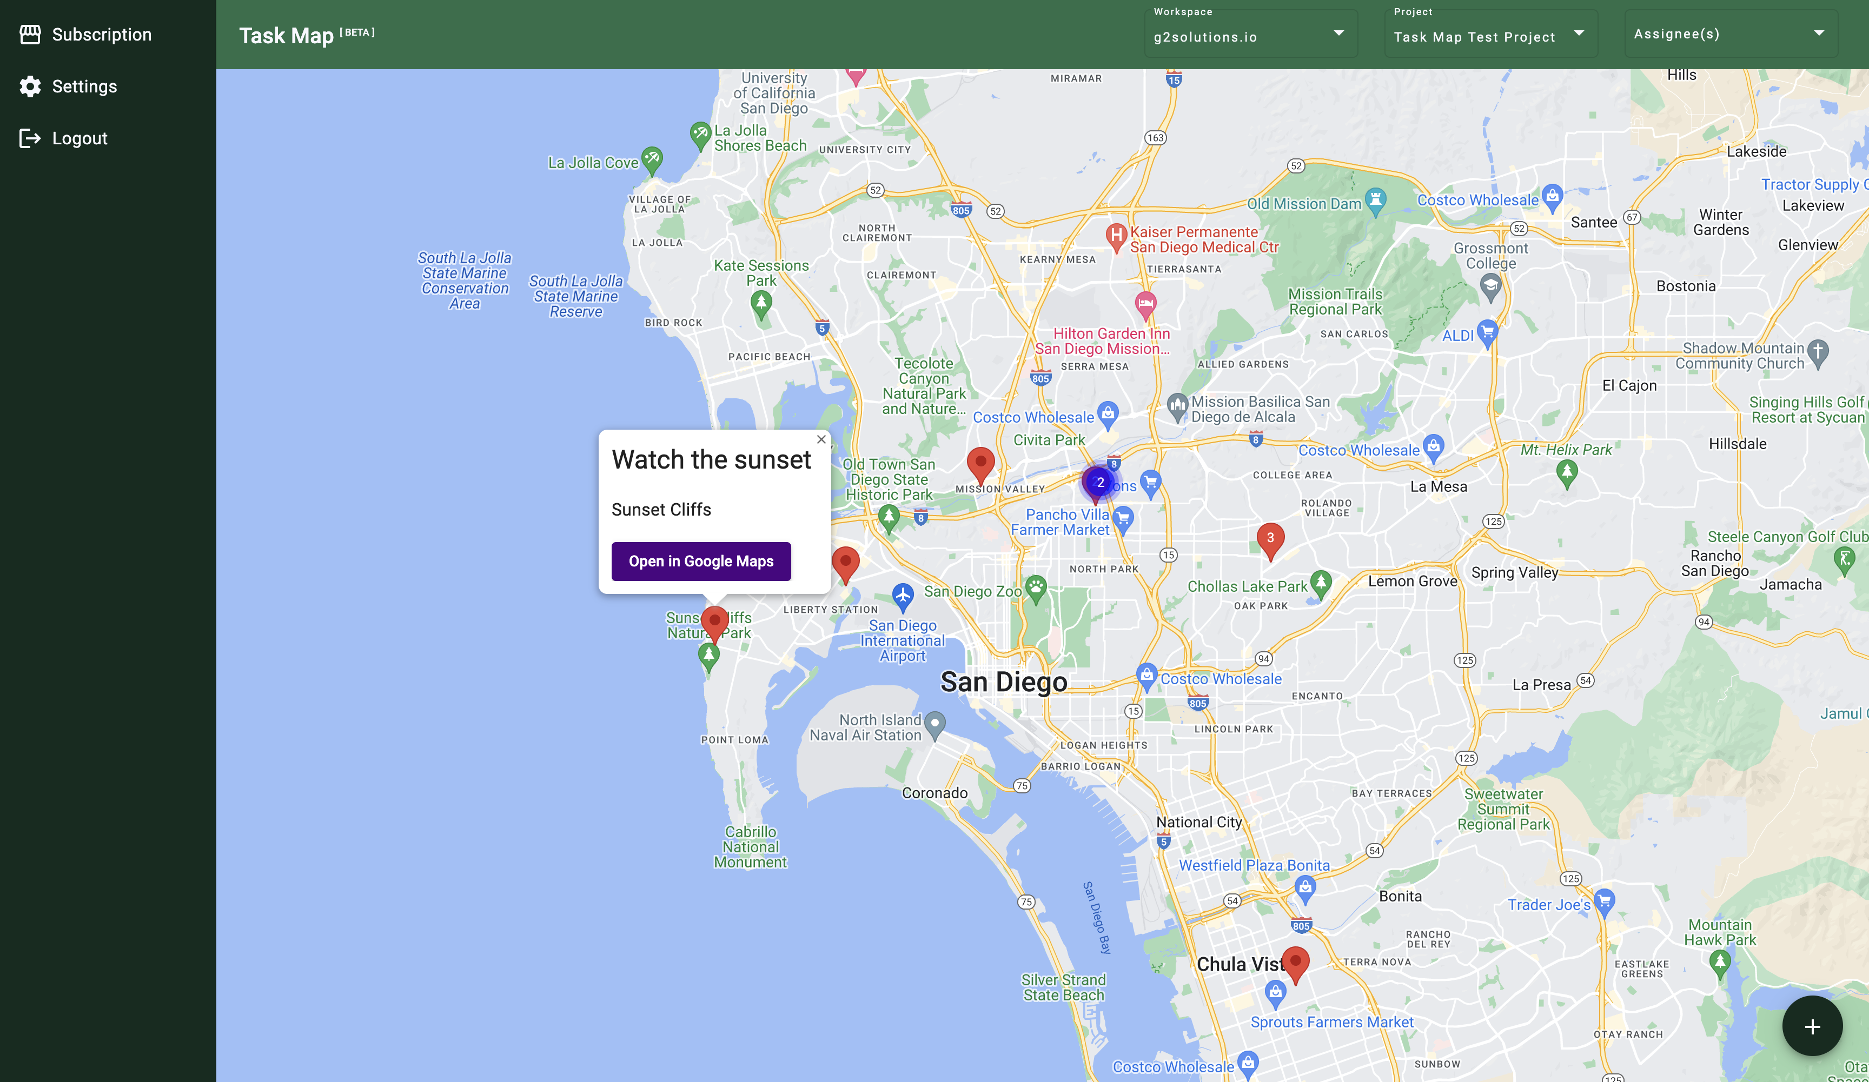Image resolution: width=1869 pixels, height=1082 pixels.
Task: Click Open in Google Maps
Action: (x=700, y=561)
